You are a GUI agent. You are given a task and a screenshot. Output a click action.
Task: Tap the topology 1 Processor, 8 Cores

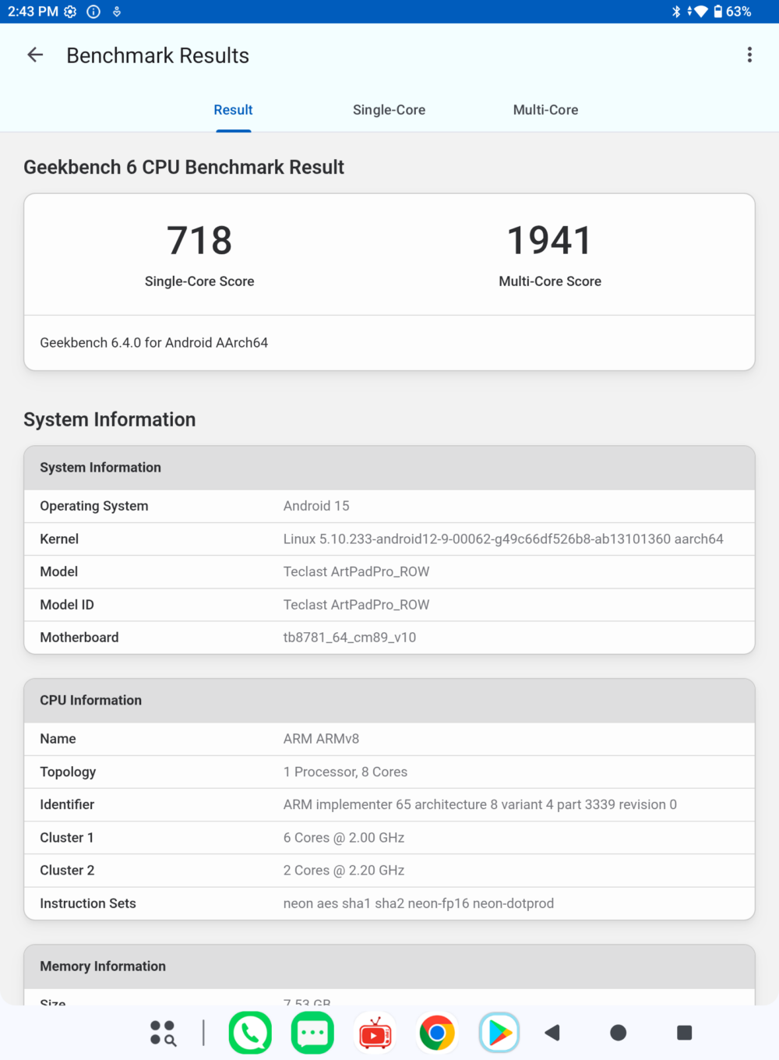(x=345, y=772)
